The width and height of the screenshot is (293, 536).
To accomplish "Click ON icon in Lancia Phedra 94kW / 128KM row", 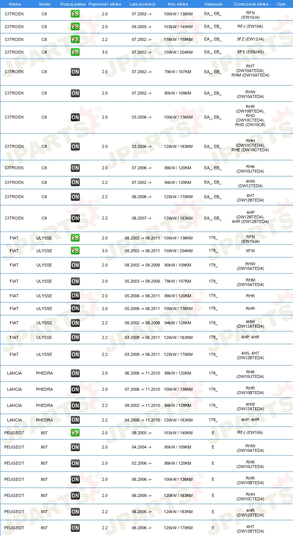I will click(x=75, y=405).
